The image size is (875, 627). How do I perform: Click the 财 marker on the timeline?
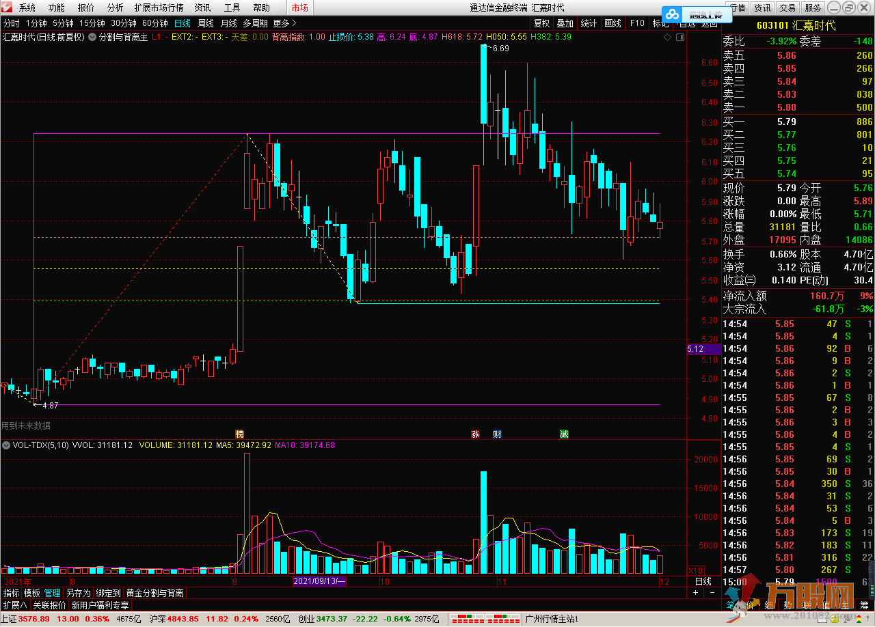[497, 434]
